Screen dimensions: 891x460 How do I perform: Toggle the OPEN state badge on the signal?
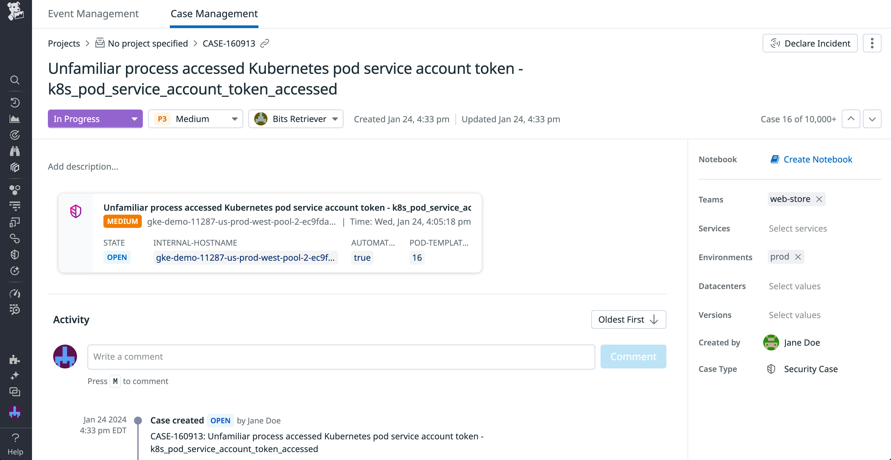(117, 257)
